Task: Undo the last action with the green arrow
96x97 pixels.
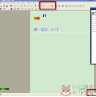Action: pyautogui.click(x=28, y=6)
